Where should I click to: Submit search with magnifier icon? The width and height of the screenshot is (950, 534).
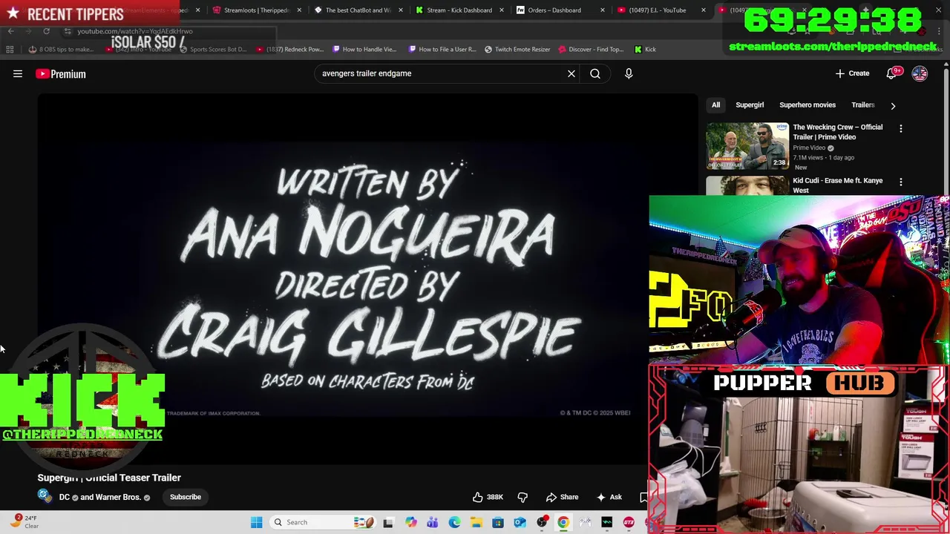[595, 73]
